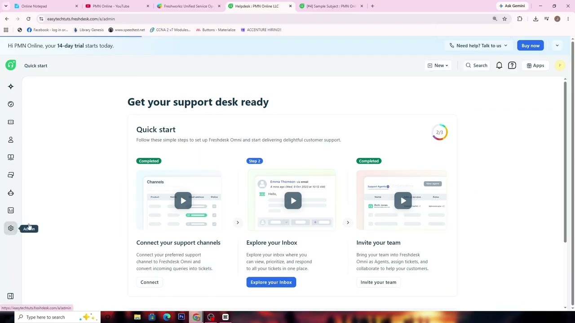Open browser extensions puzzle icon
Image resolution: width=575 pixels, height=323 pixels.
tap(520, 19)
